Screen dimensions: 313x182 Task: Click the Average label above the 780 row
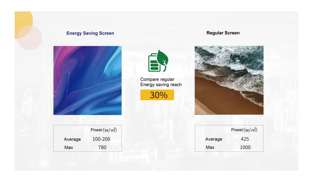[73, 139]
